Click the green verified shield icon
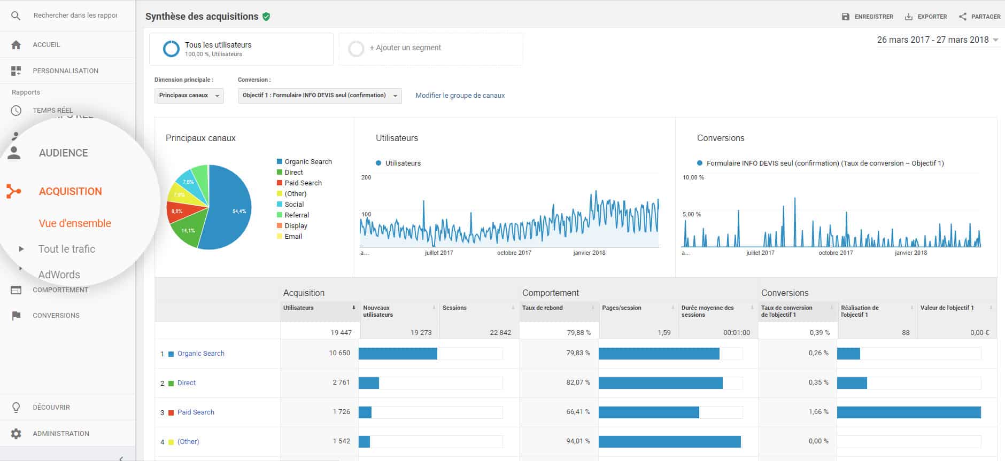 tap(266, 17)
